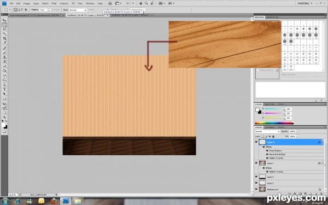Select the Eraser tool

pos(4,66)
